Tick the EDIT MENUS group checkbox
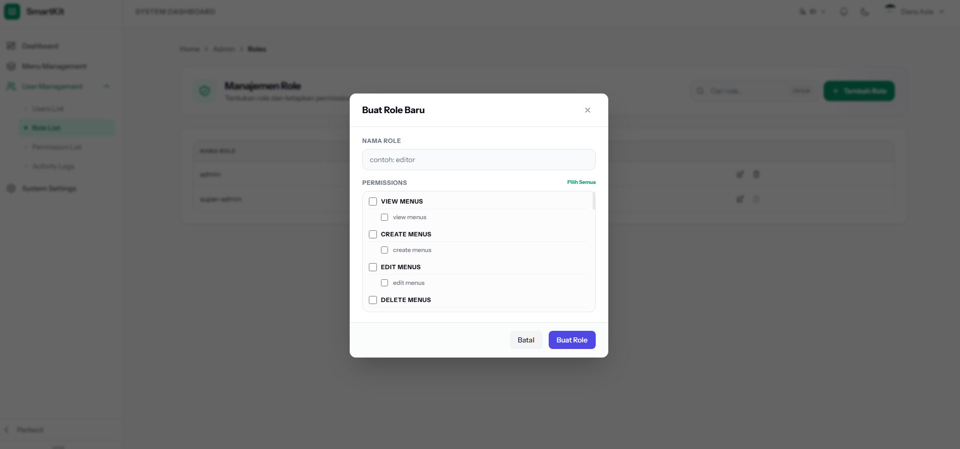Viewport: 960px width, 449px height. coord(373,267)
